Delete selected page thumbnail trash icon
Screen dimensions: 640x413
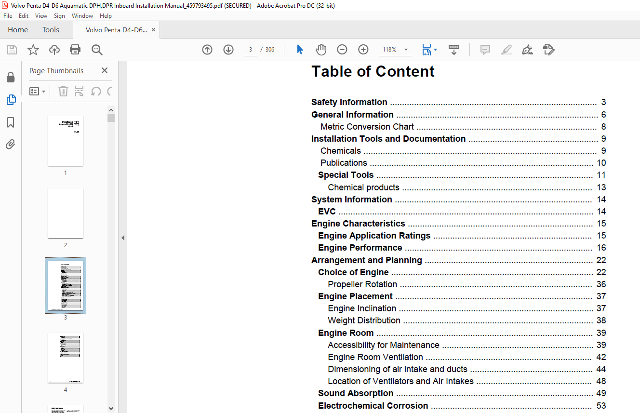click(x=63, y=91)
